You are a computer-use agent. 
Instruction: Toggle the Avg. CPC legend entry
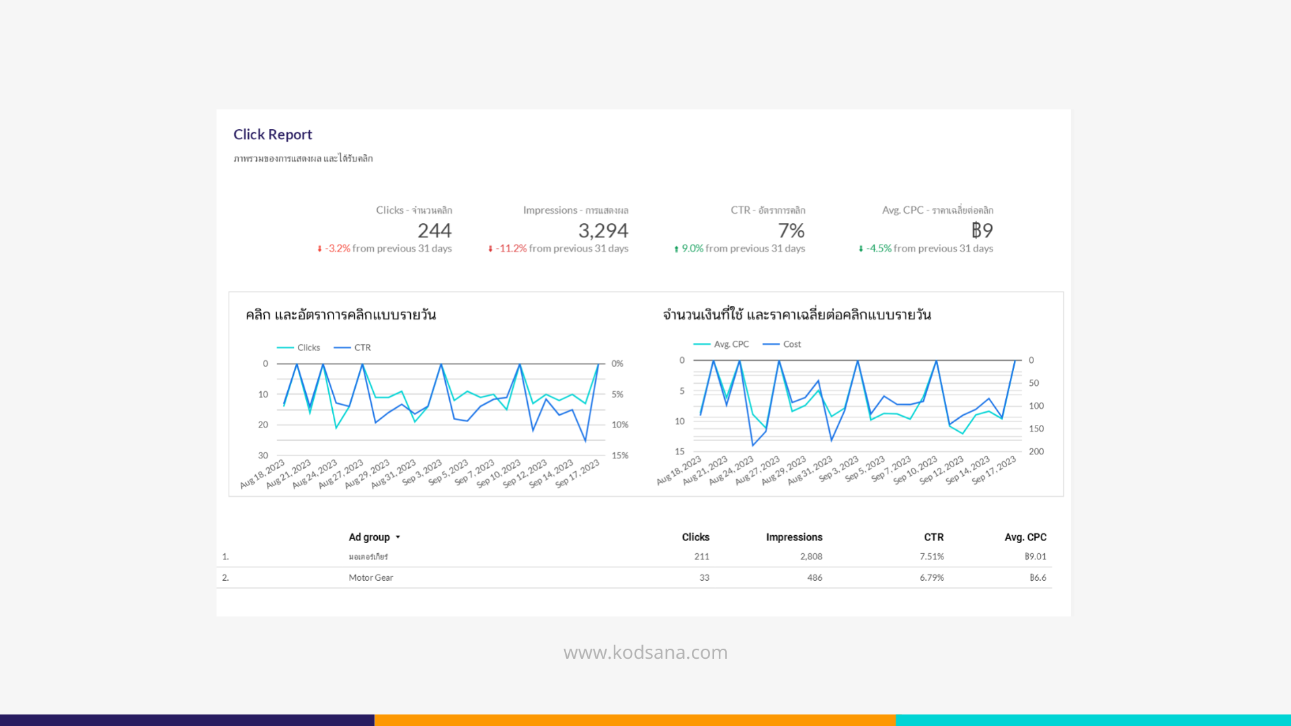coord(721,344)
